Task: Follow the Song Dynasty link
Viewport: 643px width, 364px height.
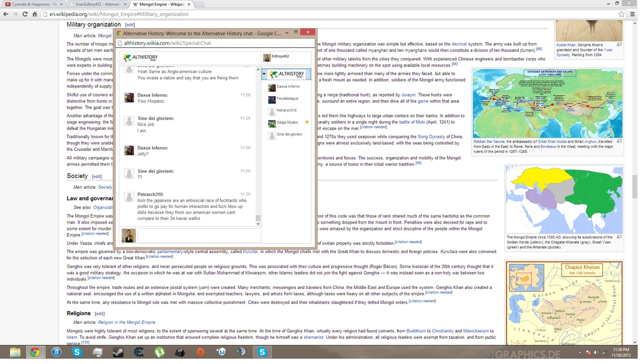Action: pos(431,137)
